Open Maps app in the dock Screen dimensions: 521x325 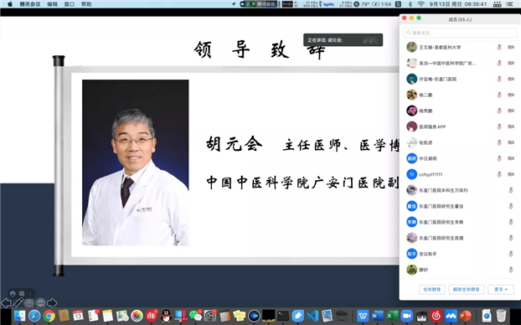[122, 315]
